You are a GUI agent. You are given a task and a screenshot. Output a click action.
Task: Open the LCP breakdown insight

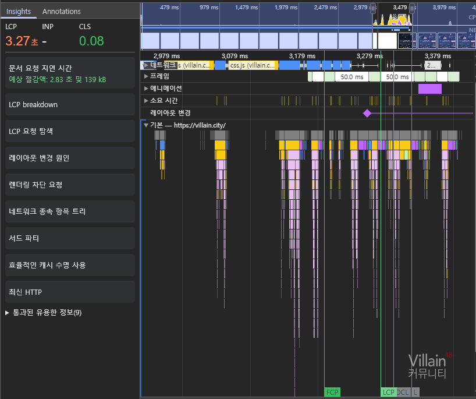(70, 105)
